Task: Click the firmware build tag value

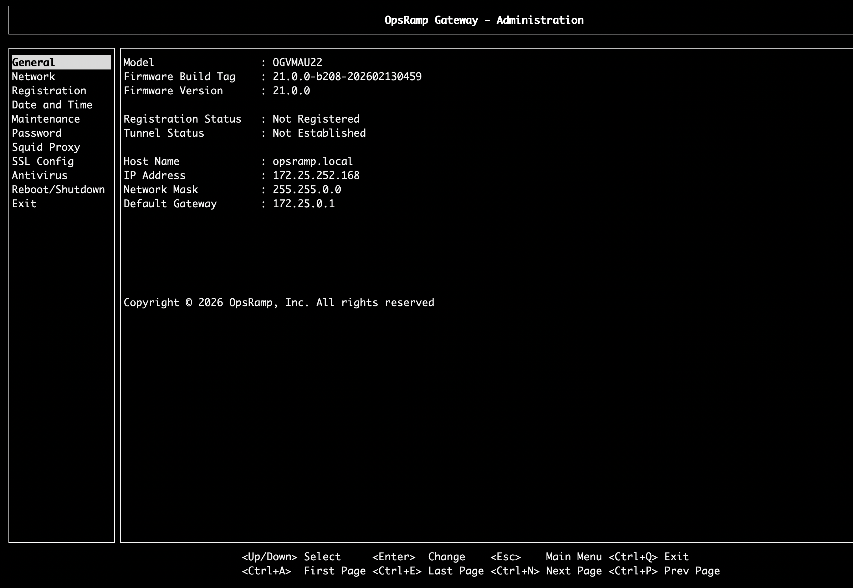Action: tap(347, 77)
